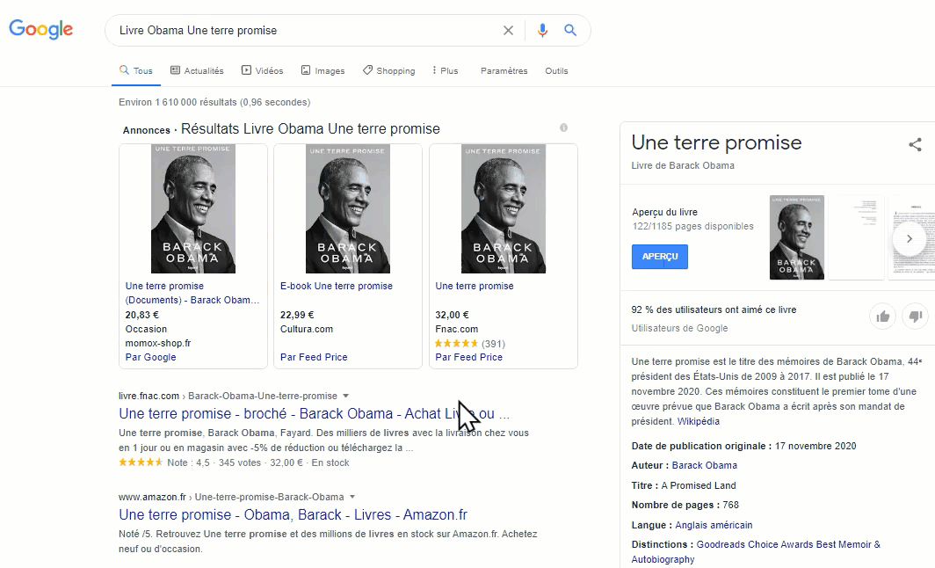Image resolution: width=935 pixels, height=568 pixels.
Task: Open Outils search tools
Action: 556,70
